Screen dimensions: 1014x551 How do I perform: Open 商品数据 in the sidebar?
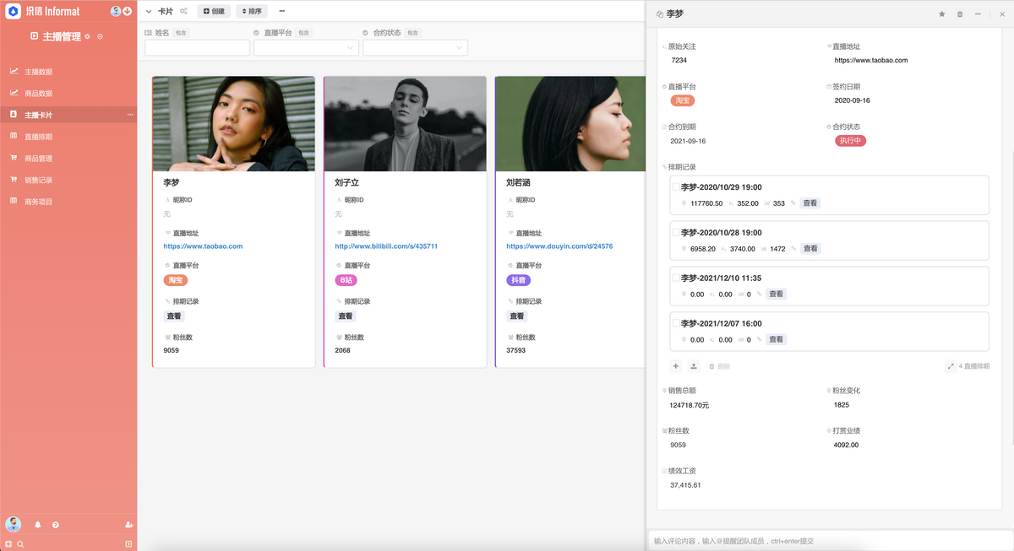(x=68, y=94)
